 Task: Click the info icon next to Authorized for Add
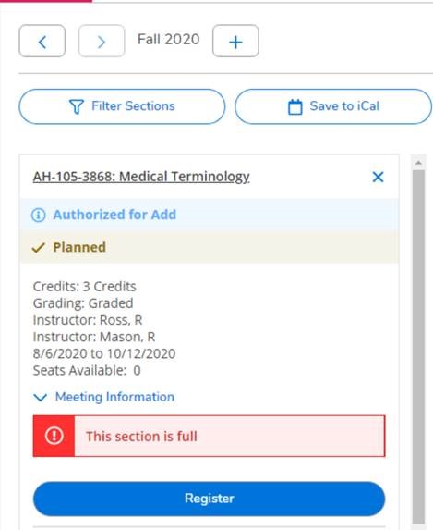coord(39,215)
